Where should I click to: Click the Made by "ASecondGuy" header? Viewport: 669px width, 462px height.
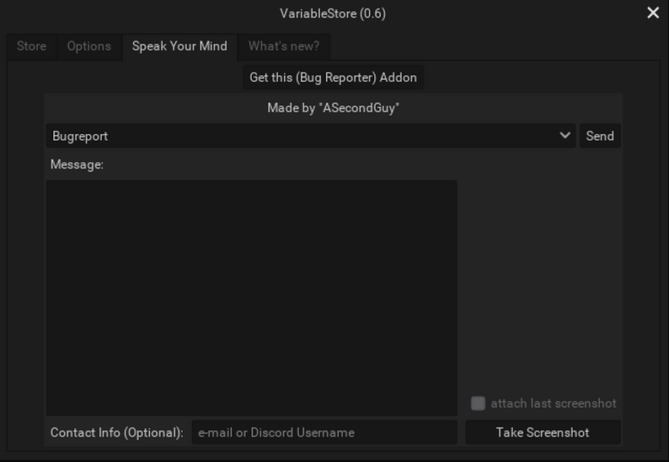pos(333,108)
